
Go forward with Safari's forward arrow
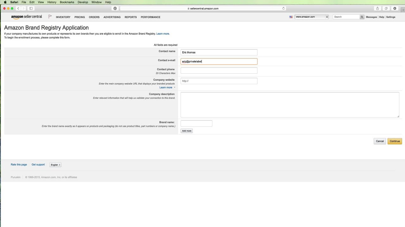[x=23, y=8]
